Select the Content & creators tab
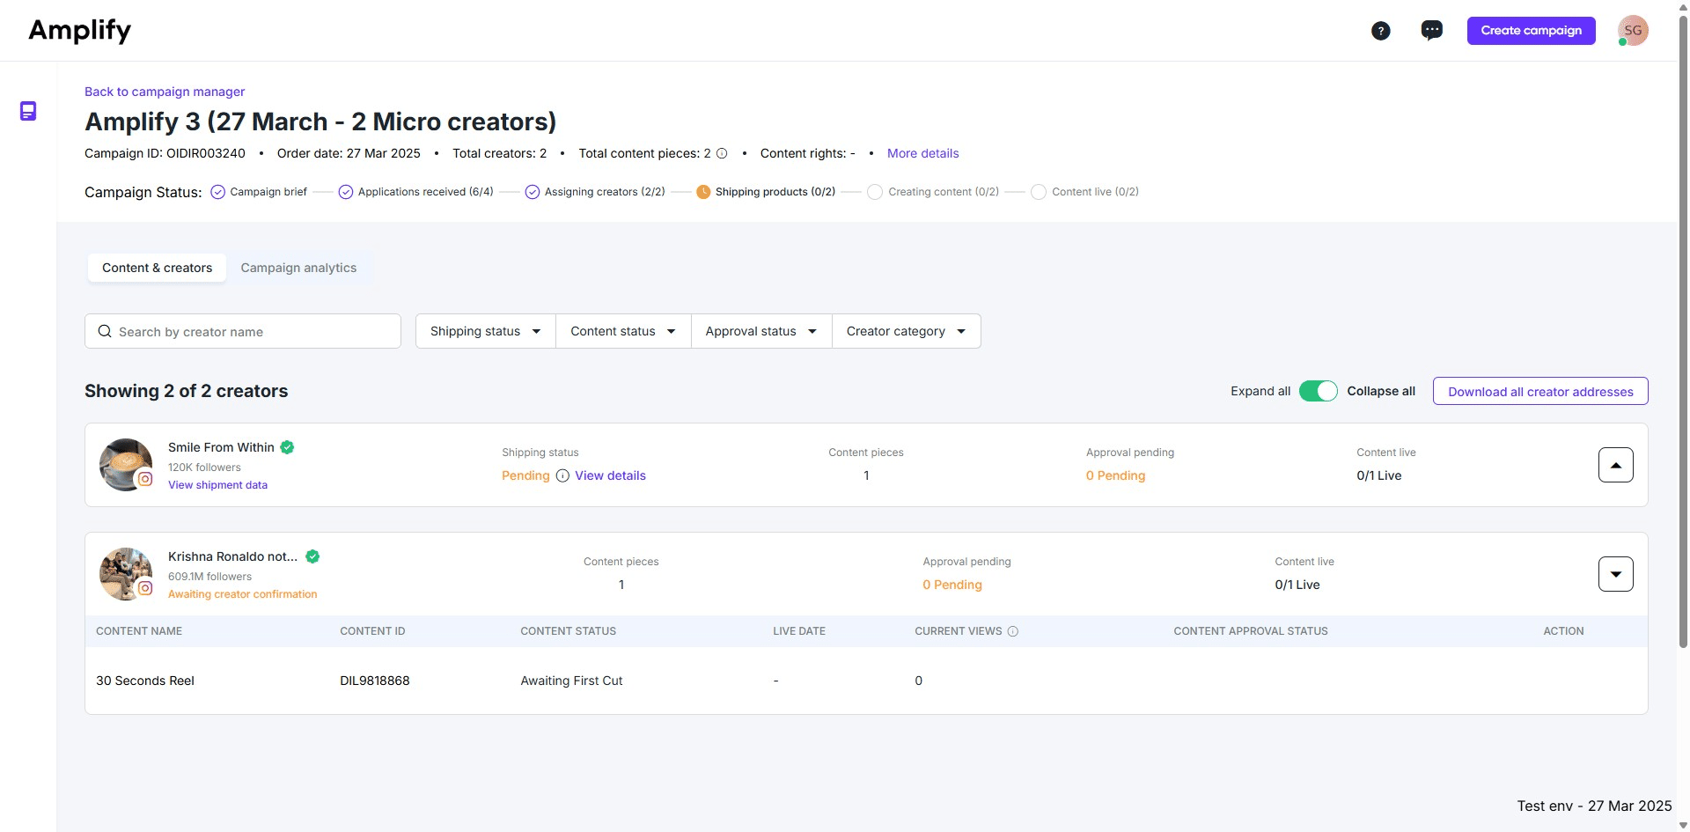1690x832 pixels. [x=157, y=267]
